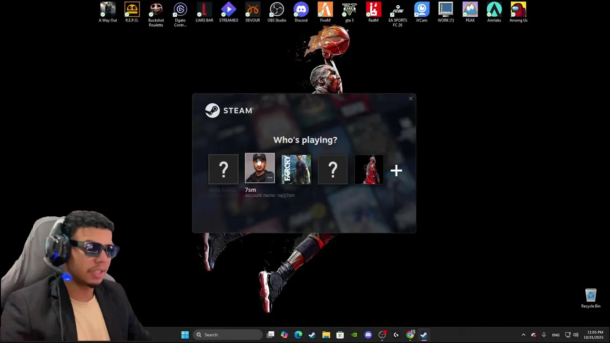Click active Steam taskbar icon beside Chrome

tap(424, 335)
